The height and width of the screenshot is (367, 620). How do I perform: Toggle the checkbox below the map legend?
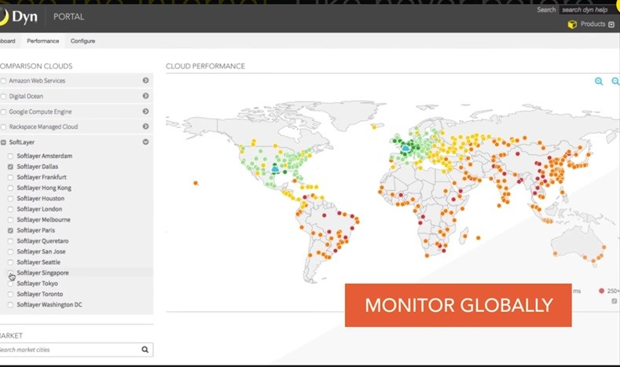(614, 301)
